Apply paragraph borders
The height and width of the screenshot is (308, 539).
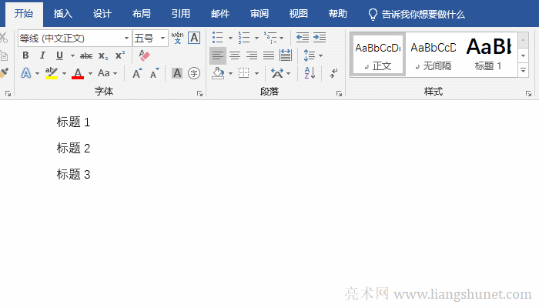244,73
